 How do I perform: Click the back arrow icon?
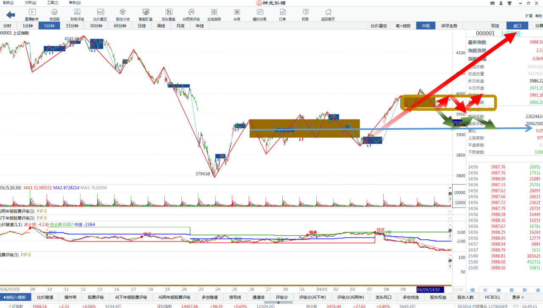pyautogui.click(x=10, y=15)
